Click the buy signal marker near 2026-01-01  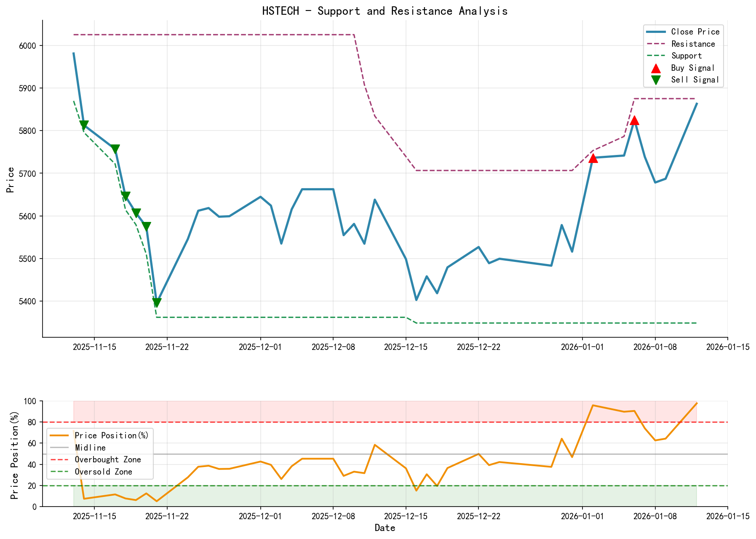[593, 158]
